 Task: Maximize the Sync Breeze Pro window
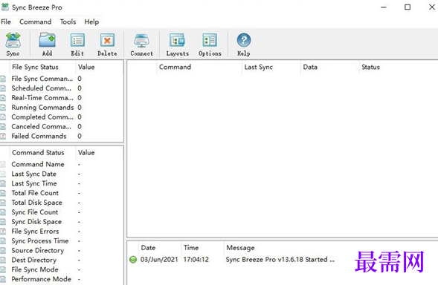(408, 7)
